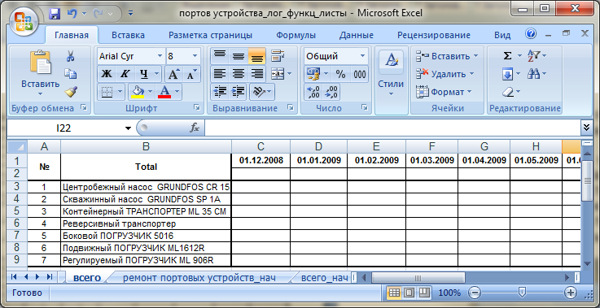The width and height of the screenshot is (600, 308).
Task: Increase indent
Action: pos(239,92)
